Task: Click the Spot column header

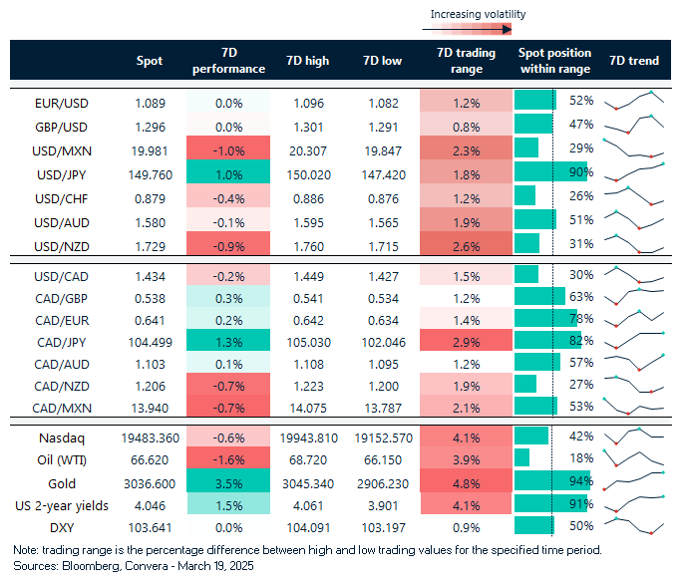Action: (x=150, y=61)
